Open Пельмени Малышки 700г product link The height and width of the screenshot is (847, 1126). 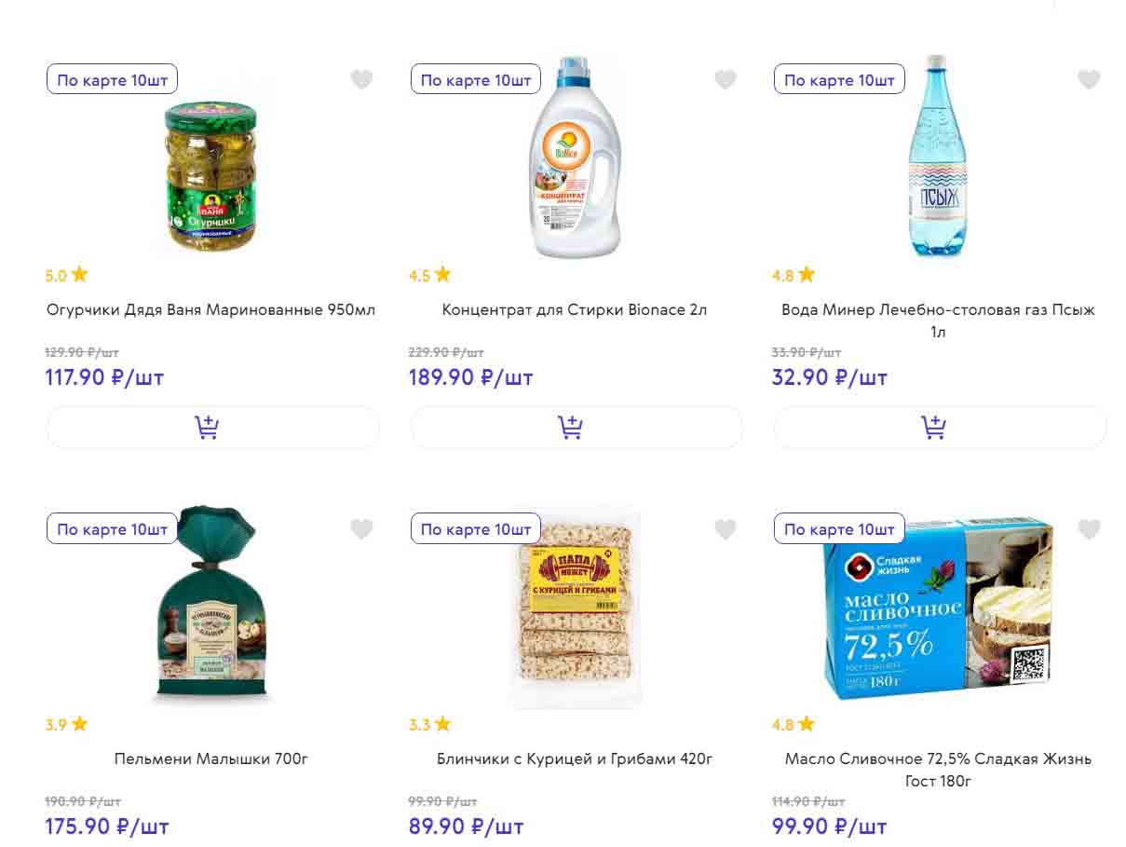tap(211, 759)
